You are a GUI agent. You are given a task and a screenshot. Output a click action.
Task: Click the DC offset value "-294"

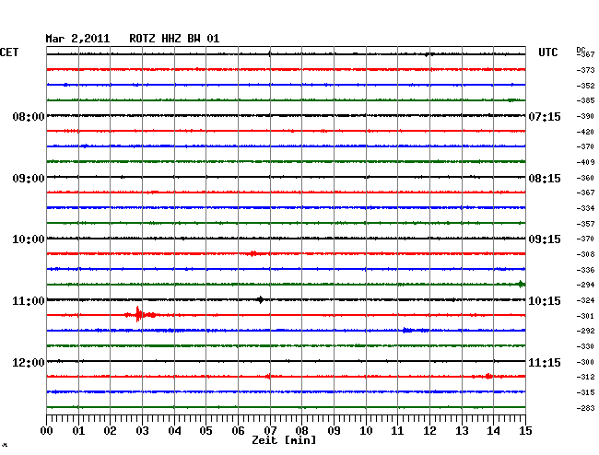(x=585, y=285)
